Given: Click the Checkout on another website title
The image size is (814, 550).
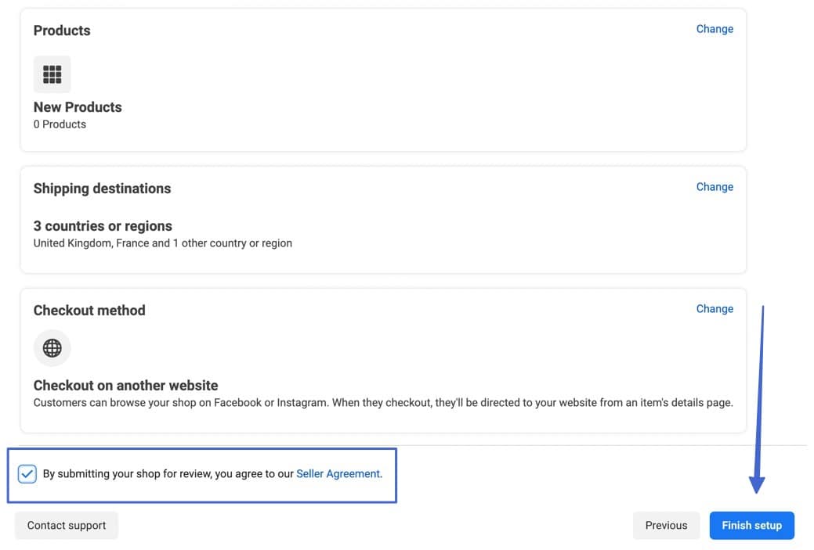Looking at the screenshot, I should (x=125, y=386).
